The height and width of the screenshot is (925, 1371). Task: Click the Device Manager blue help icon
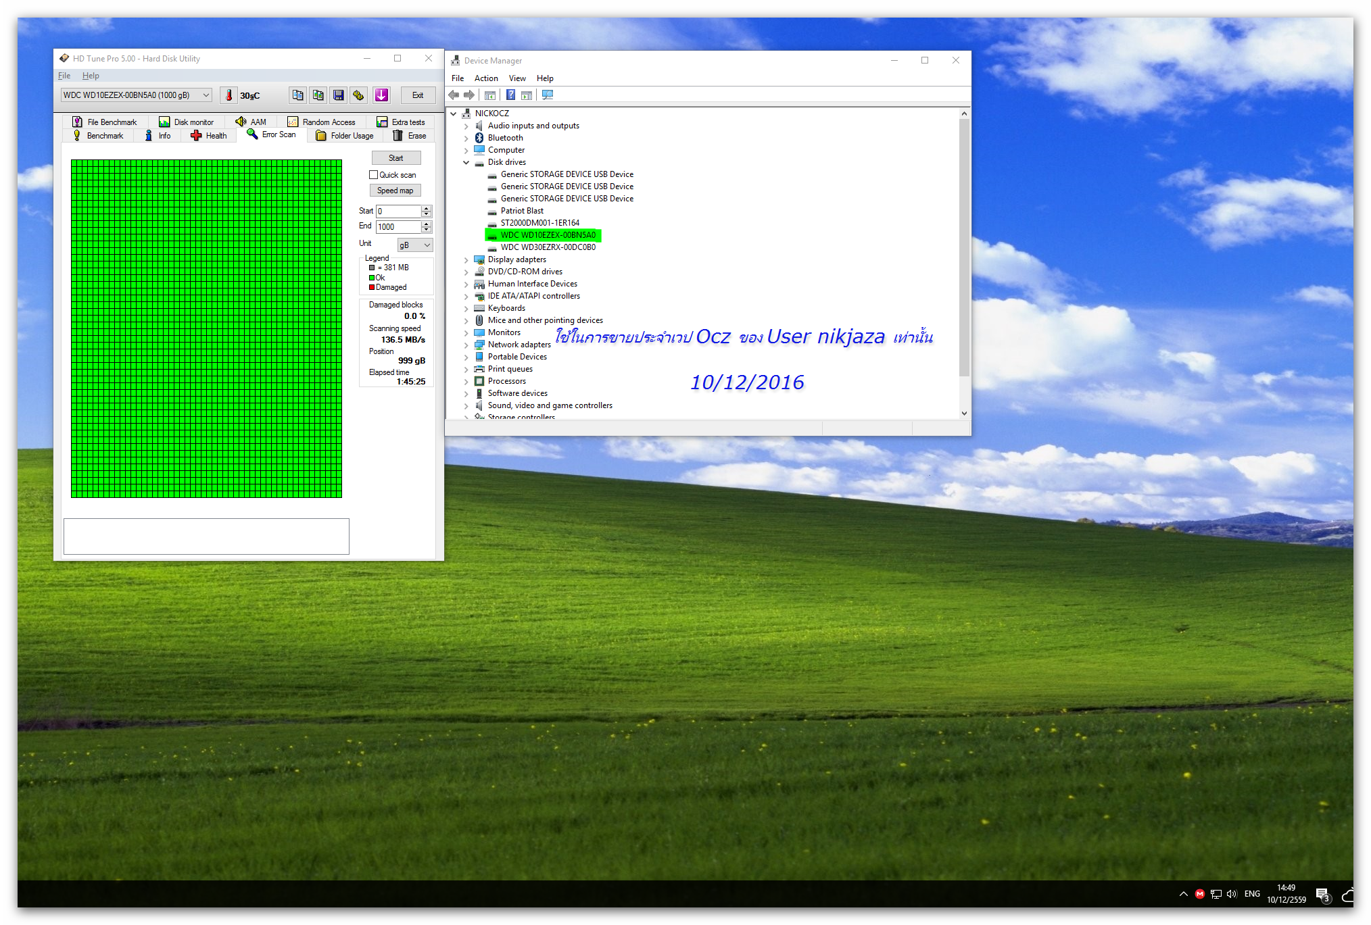511,95
